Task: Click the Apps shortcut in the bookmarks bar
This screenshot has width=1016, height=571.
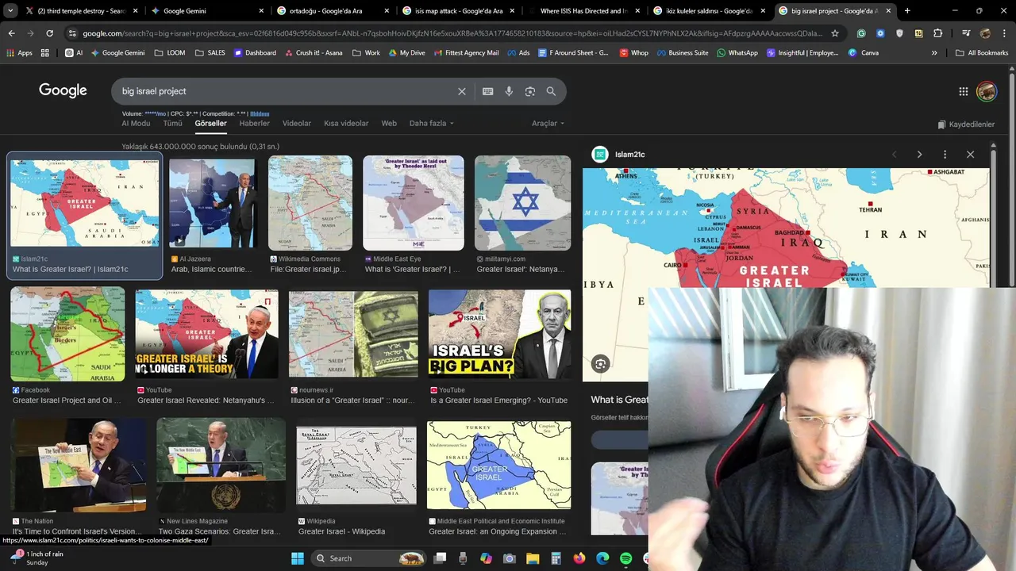Action: [x=19, y=53]
